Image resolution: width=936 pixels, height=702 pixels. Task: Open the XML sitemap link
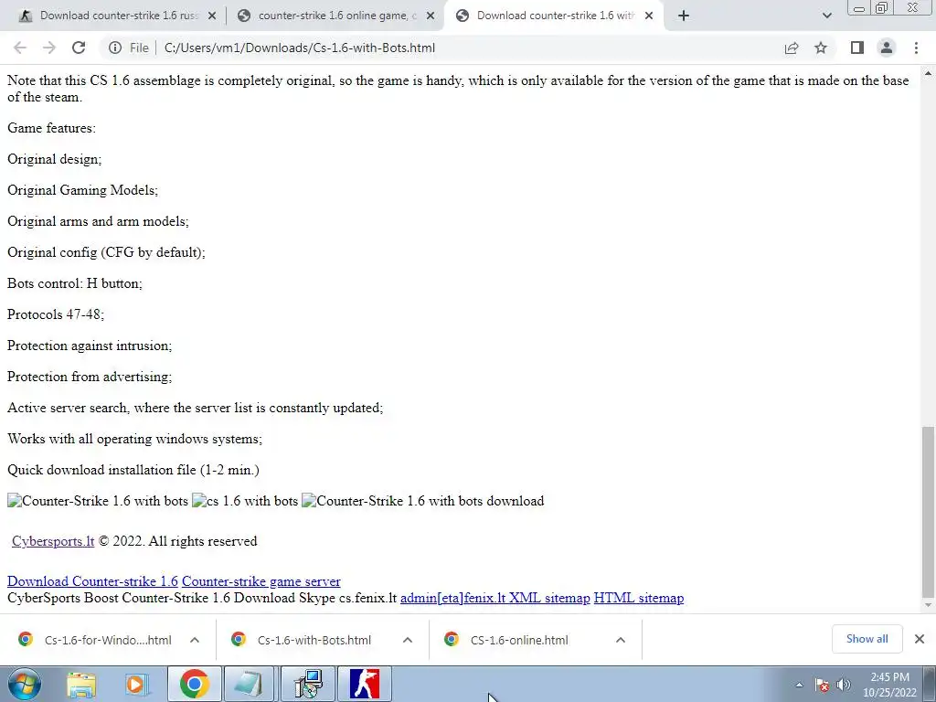point(549,598)
